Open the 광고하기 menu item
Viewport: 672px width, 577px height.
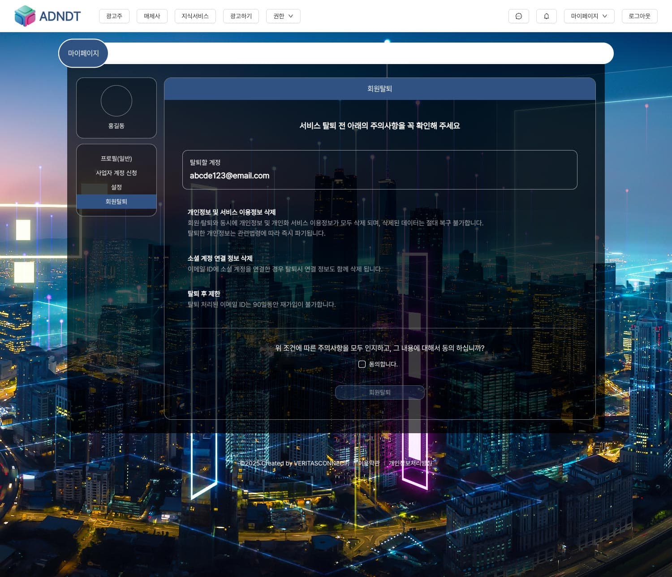[x=241, y=16]
